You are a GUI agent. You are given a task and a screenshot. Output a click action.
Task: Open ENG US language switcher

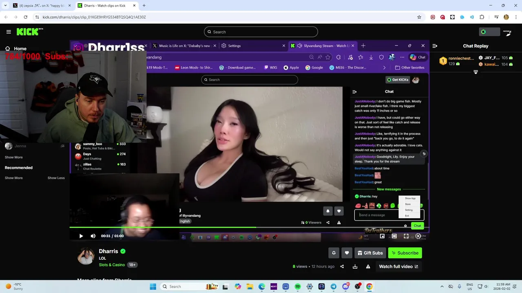[470, 286]
